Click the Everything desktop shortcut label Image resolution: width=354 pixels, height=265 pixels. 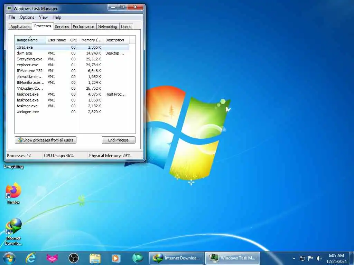point(13,166)
